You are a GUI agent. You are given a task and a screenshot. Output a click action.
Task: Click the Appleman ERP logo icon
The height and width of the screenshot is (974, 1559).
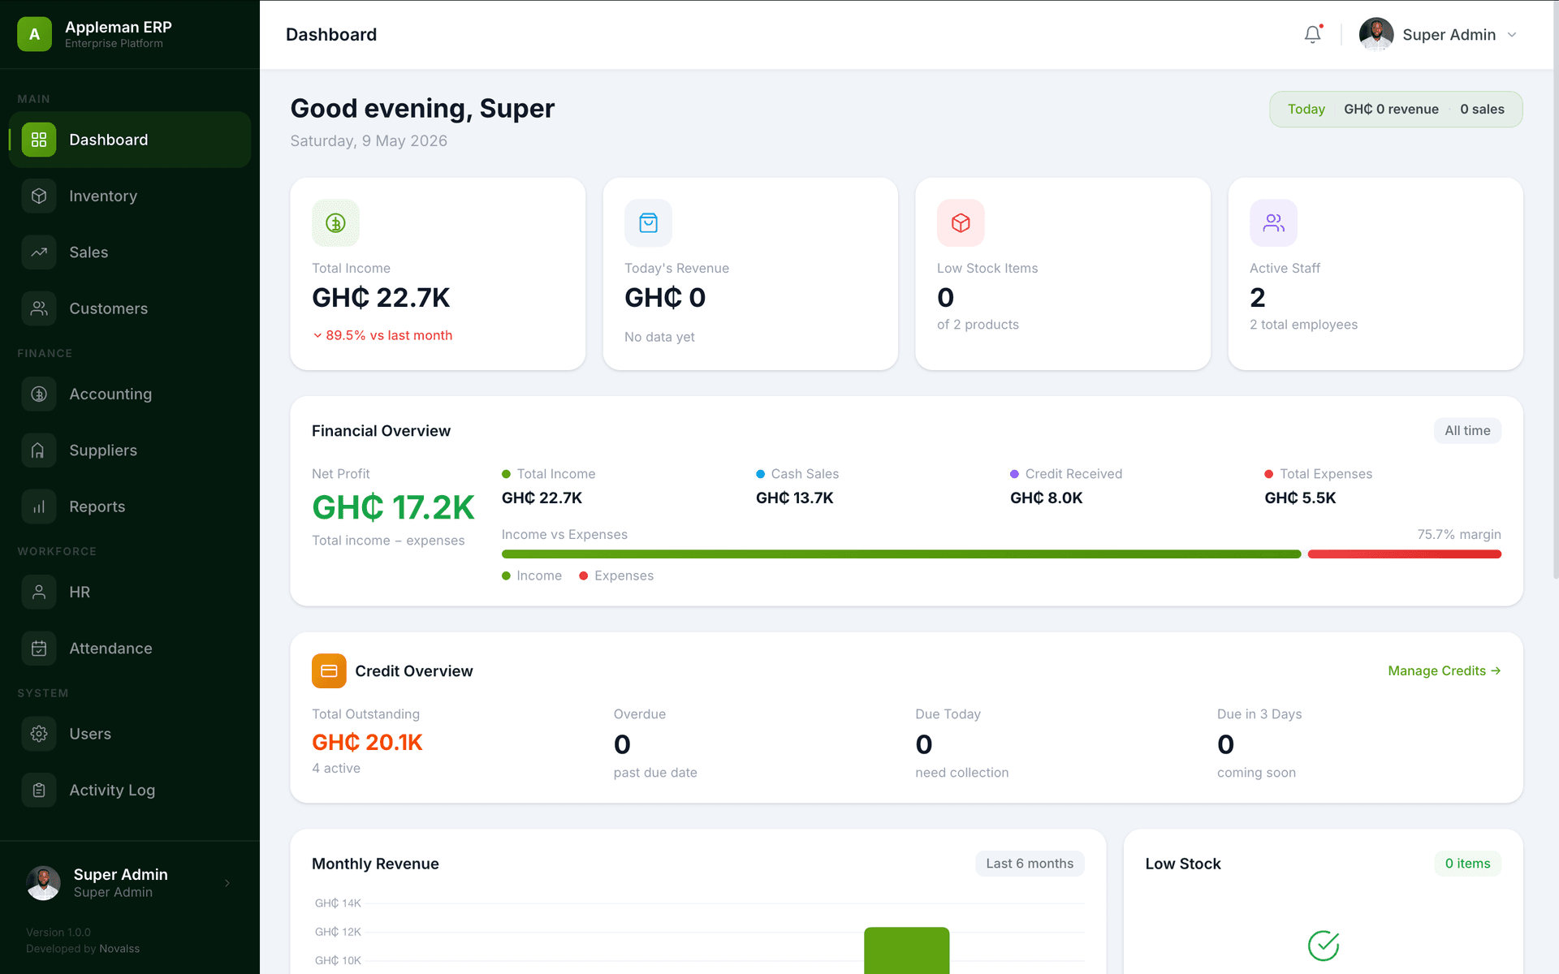[x=34, y=34]
